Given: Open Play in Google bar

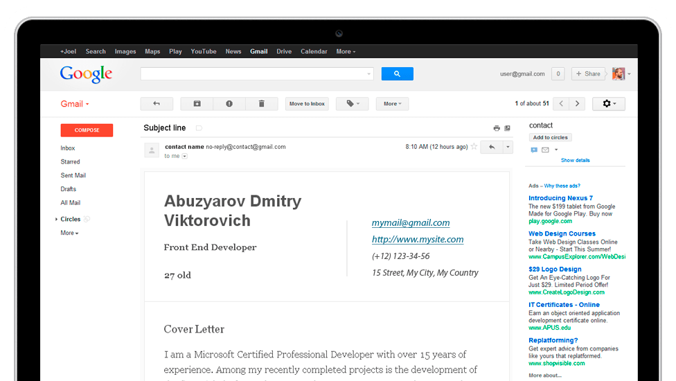Looking at the screenshot, I should coord(175,51).
